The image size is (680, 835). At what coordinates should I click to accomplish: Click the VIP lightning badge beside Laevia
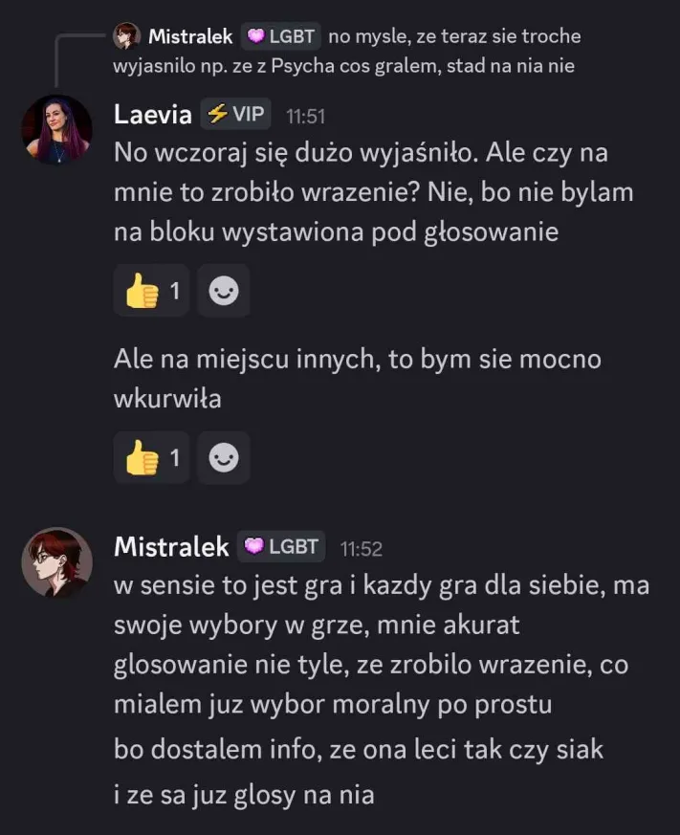pyautogui.click(x=236, y=115)
